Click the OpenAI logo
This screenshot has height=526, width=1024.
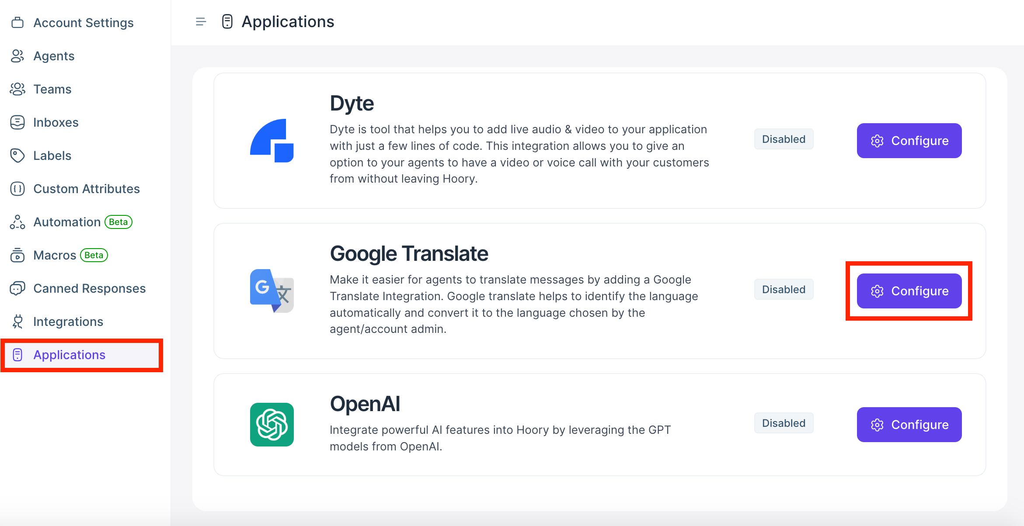tap(272, 425)
